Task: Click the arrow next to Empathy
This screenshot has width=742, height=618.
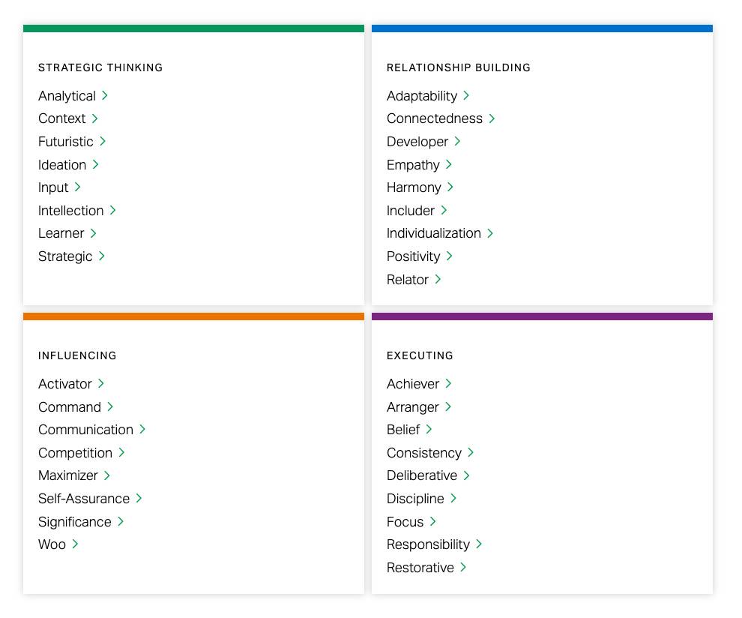Action: (x=449, y=165)
